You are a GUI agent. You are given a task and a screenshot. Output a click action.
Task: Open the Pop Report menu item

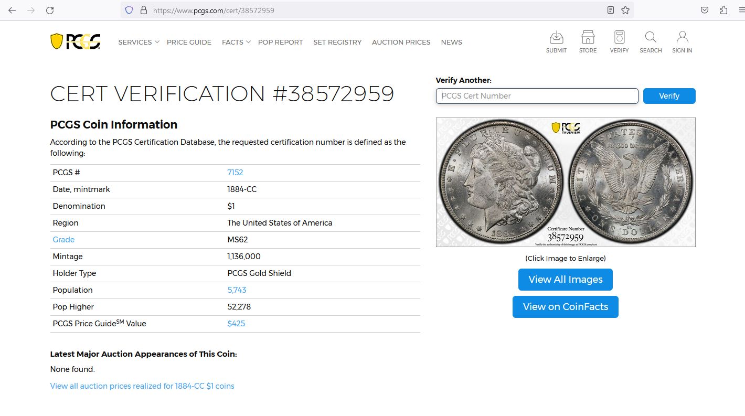click(280, 42)
